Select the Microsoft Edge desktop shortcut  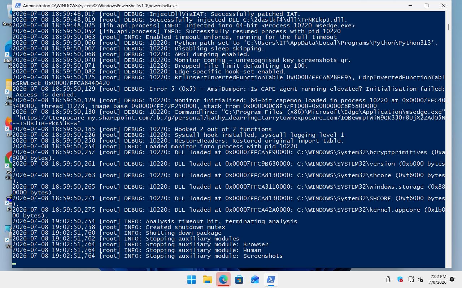coord(8,54)
